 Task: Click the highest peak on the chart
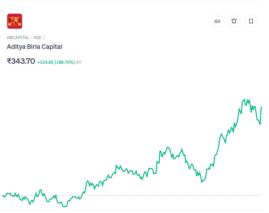[244, 99]
